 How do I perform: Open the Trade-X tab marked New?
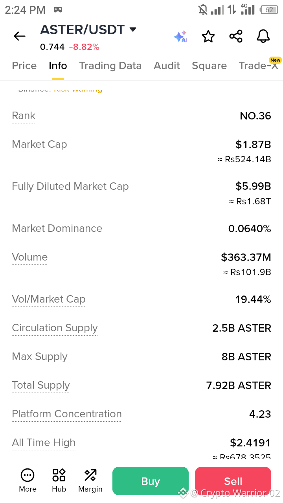coord(259,66)
